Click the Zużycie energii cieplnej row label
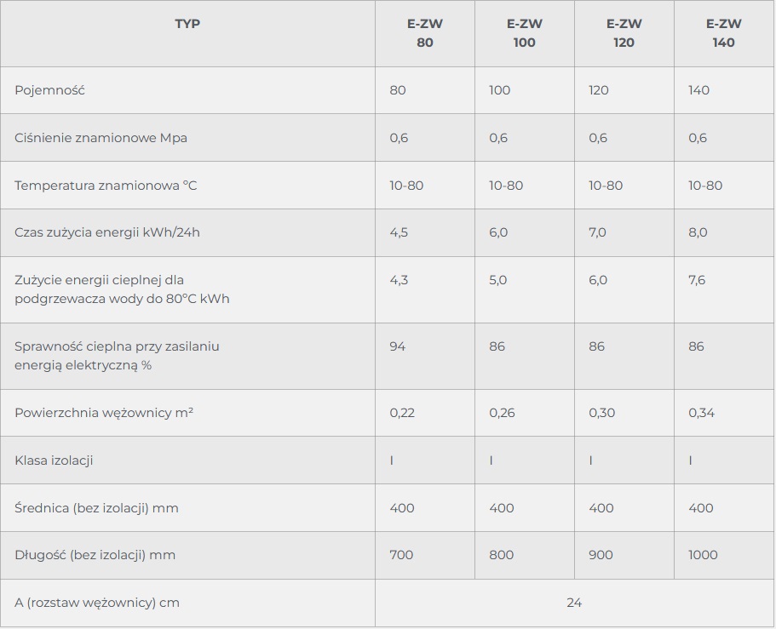Screen dimensions: 776x629 click(122, 289)
